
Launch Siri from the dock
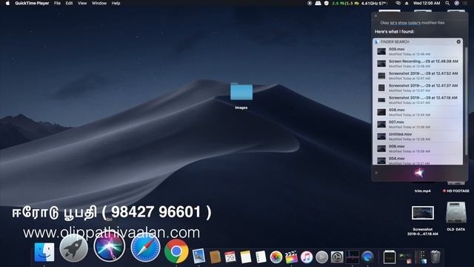pos(110,247)
